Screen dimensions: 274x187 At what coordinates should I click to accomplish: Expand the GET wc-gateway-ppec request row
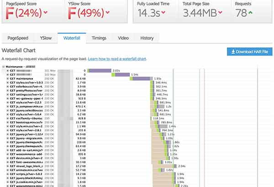(x=8, y=99)
